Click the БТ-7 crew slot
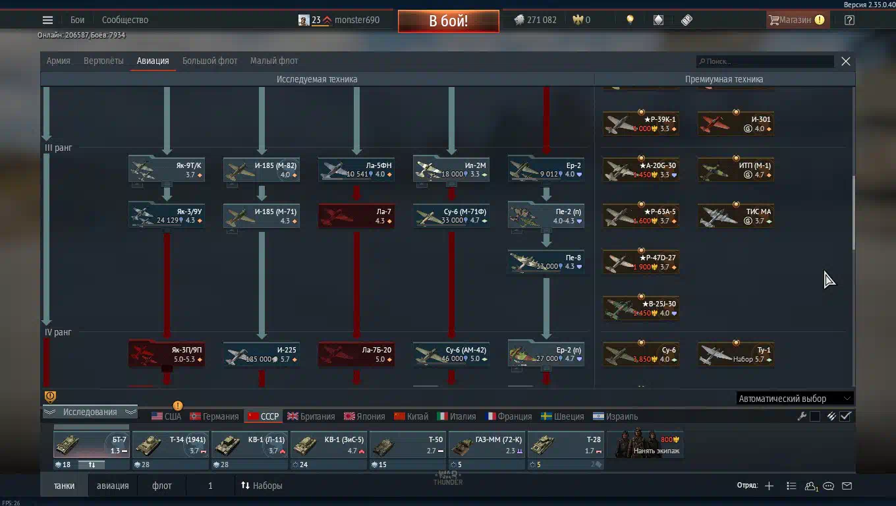 click(x=92, y=445)
